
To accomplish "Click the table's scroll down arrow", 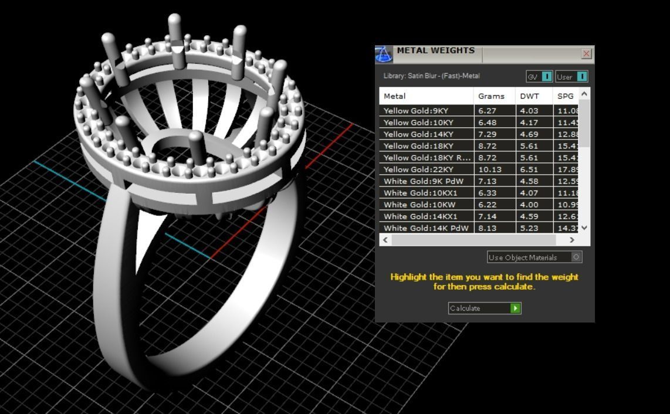I will click(584, 228).
